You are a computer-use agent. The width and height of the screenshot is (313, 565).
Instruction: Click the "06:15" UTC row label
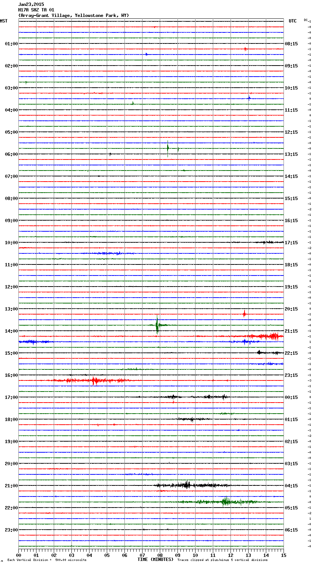pyautogui.click(x=291, y=530)
